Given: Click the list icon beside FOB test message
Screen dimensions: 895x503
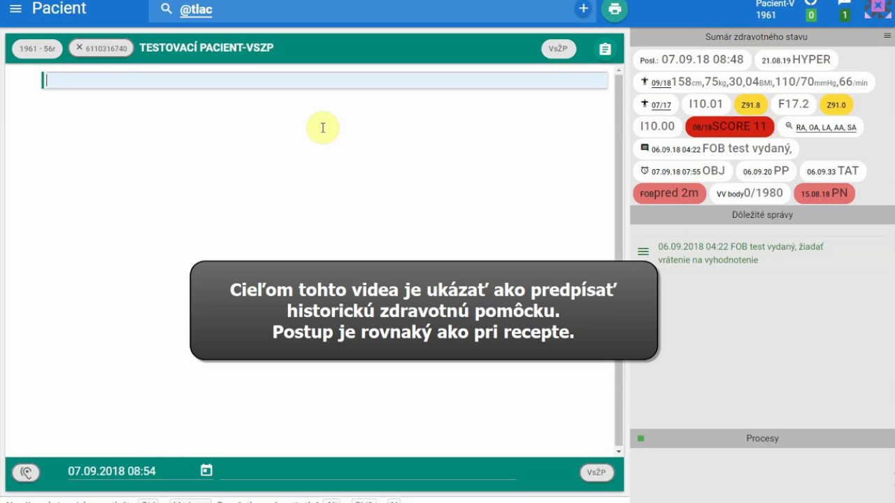Looking at the screenshot, I should 643,252.
